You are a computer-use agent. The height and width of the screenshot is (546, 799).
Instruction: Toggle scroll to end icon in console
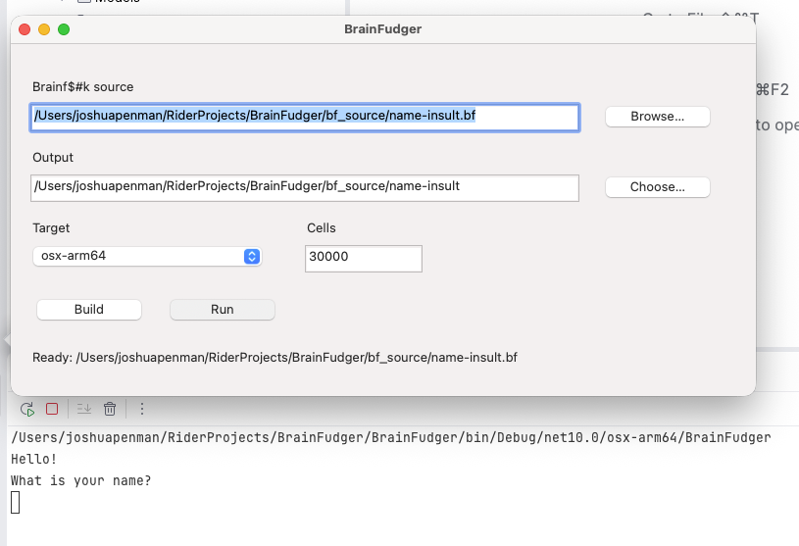[84, 409]
